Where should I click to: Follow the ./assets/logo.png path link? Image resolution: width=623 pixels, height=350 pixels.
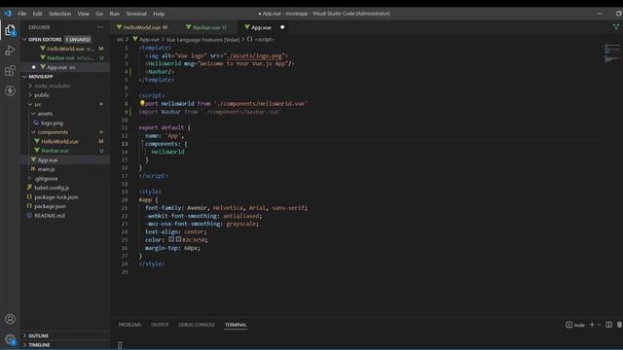click(253, 56)
